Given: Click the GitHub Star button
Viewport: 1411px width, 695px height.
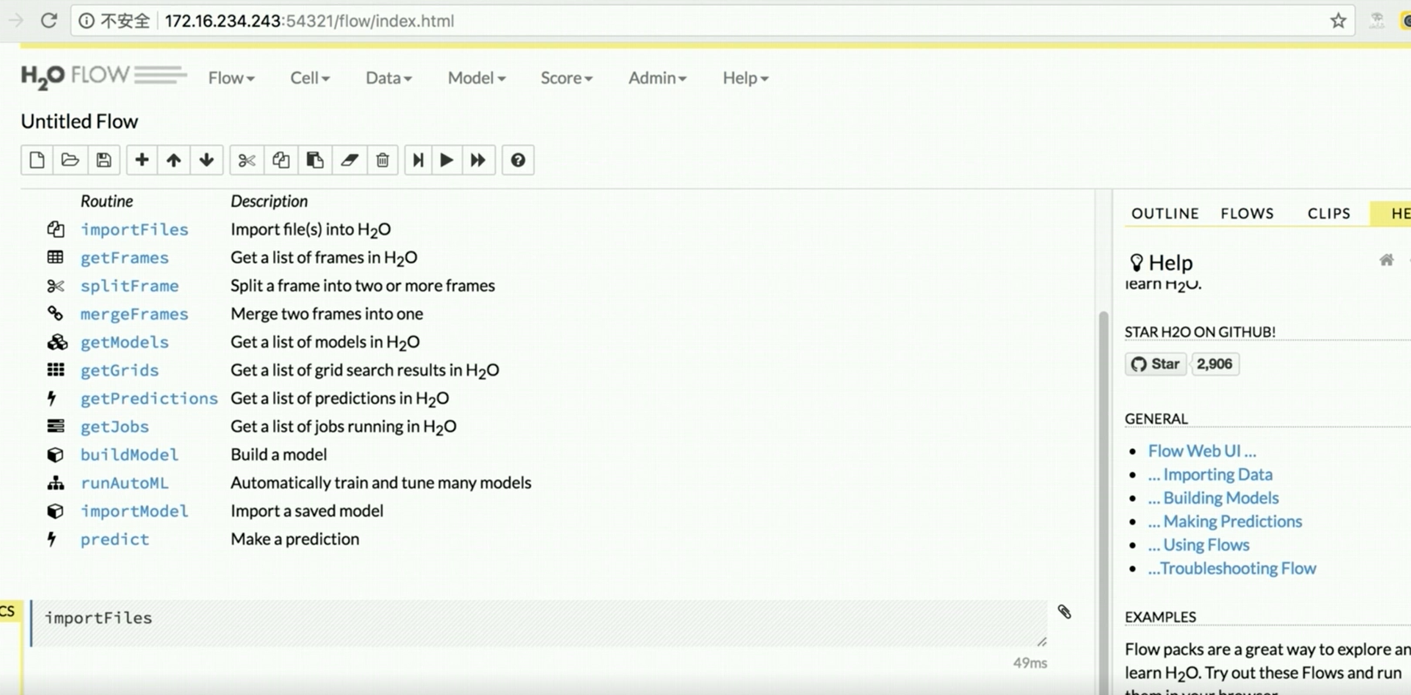Looking at the screenshot, I should (x=1155, y=364).
